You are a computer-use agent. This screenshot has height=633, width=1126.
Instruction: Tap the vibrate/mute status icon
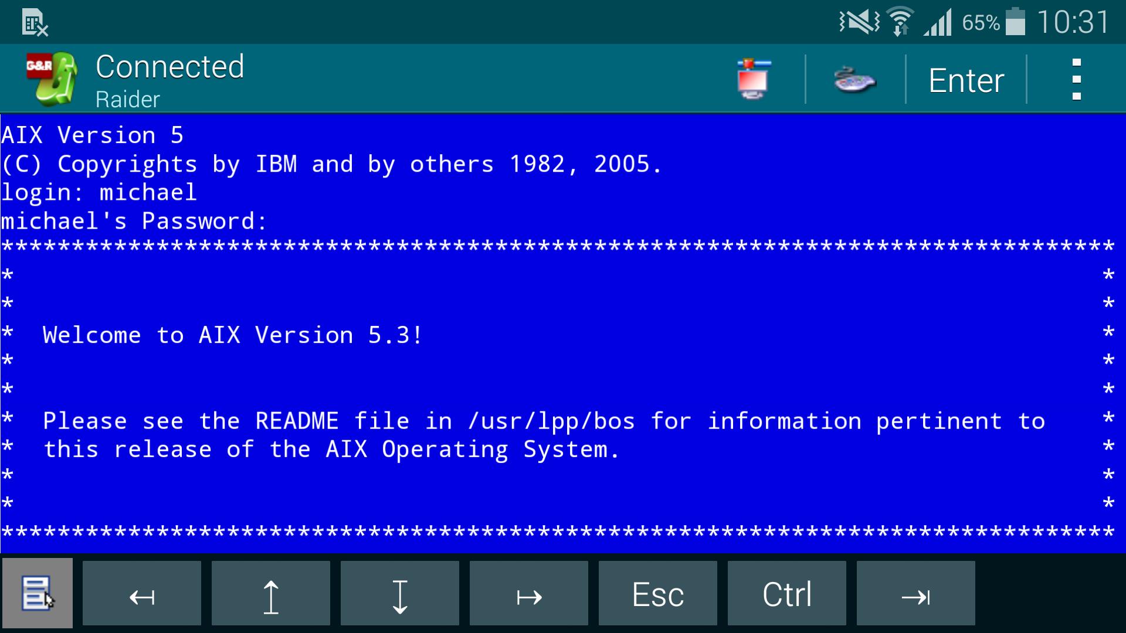point(859,22)
